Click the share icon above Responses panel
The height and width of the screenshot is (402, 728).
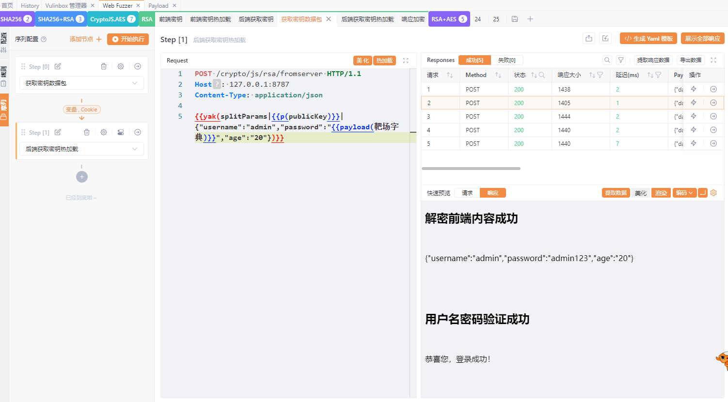589,38
